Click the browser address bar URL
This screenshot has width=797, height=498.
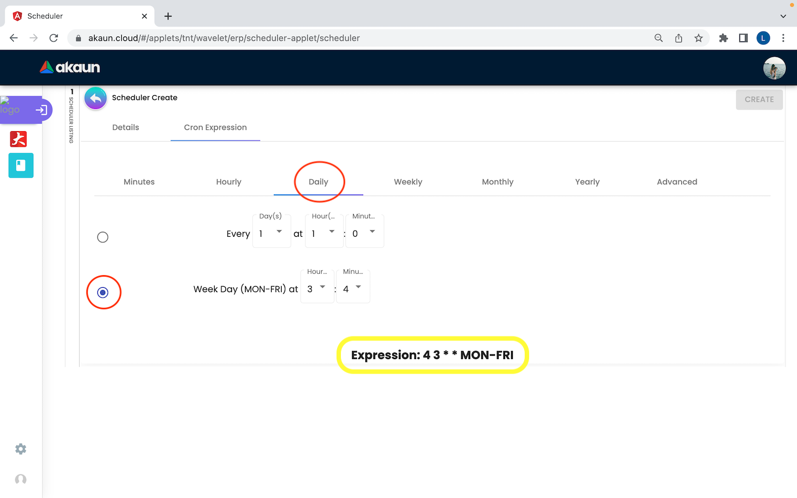click(224, 38)
